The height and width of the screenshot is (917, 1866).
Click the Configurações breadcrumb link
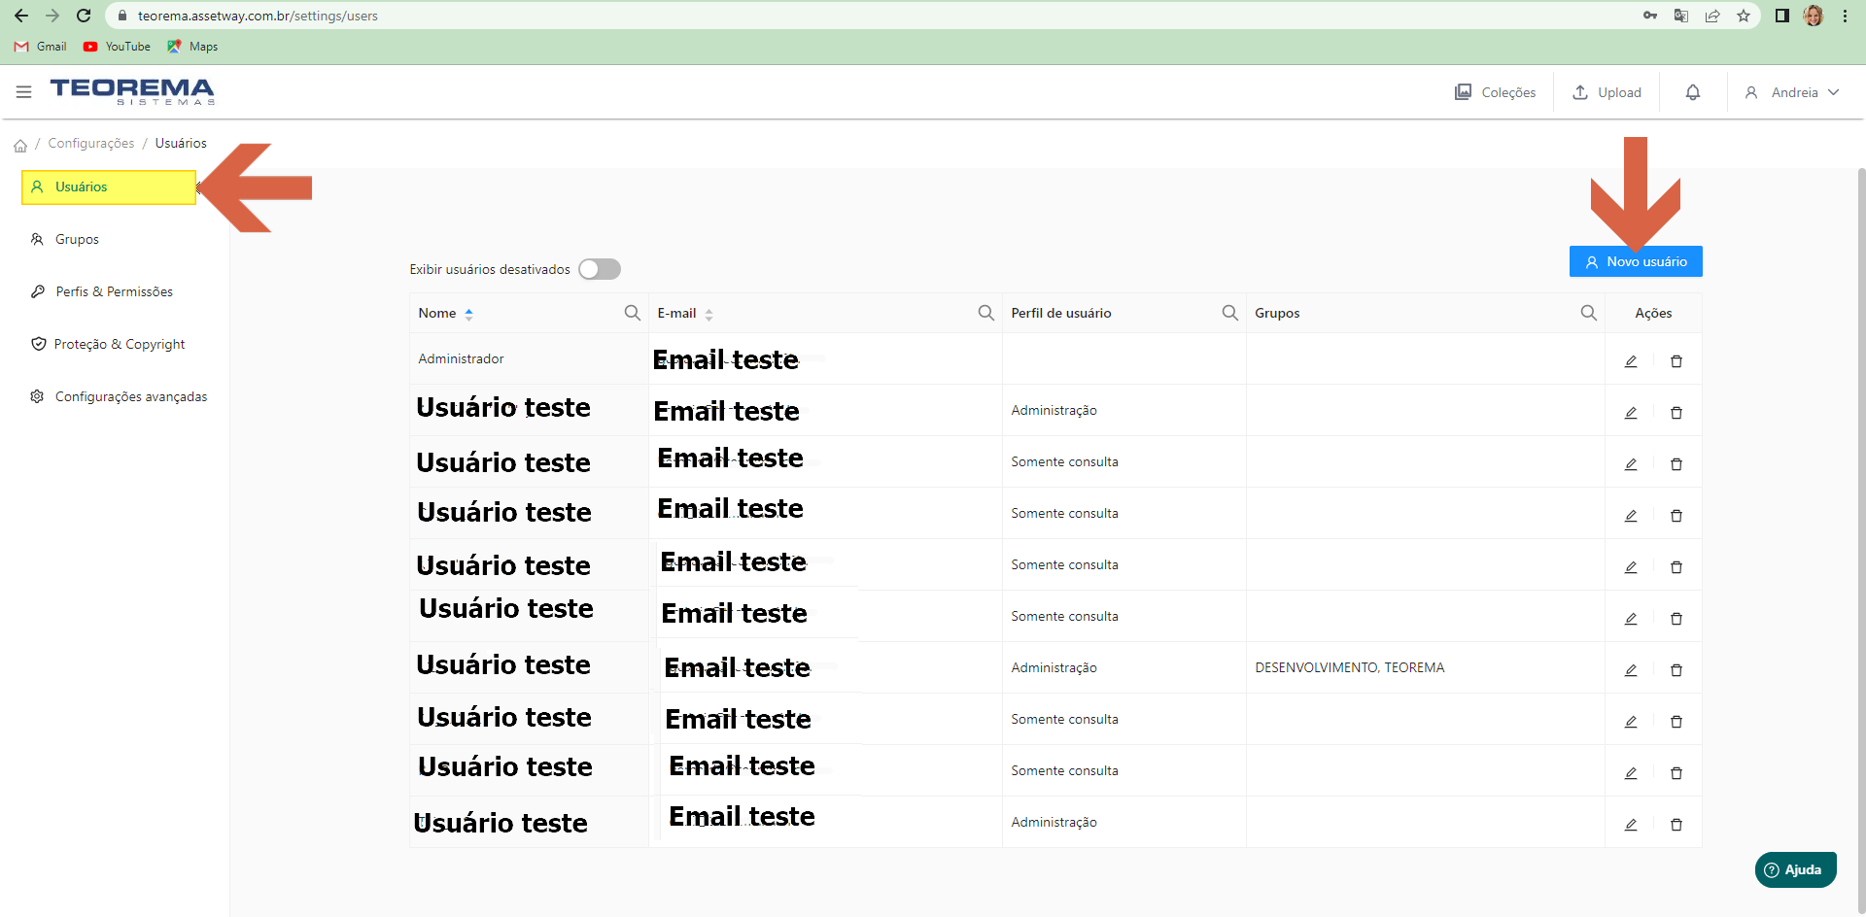(91, 143)
